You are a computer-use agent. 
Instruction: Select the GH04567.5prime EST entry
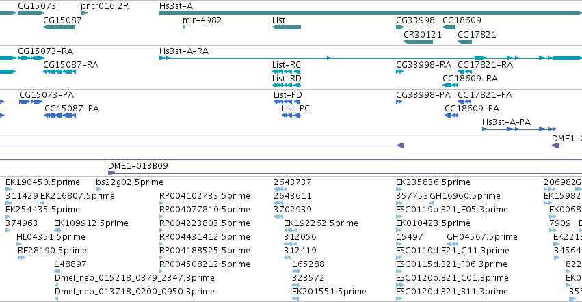coord(482,237)
